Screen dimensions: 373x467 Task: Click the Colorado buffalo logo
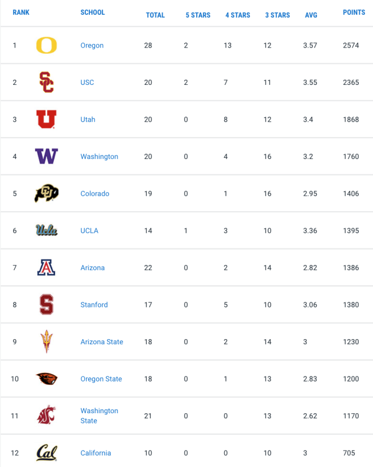[x=46, y=193]
